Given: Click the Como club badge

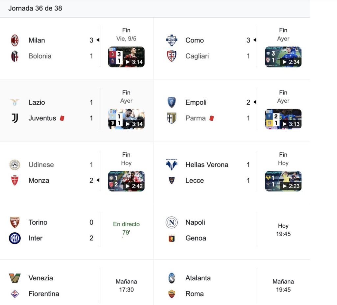Looking at the screenshot, I should 171,40.
